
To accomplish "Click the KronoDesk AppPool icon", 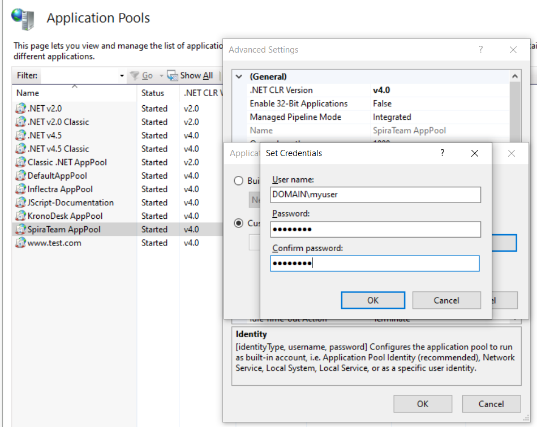I will pyautogui.click(x=20, y=216).
